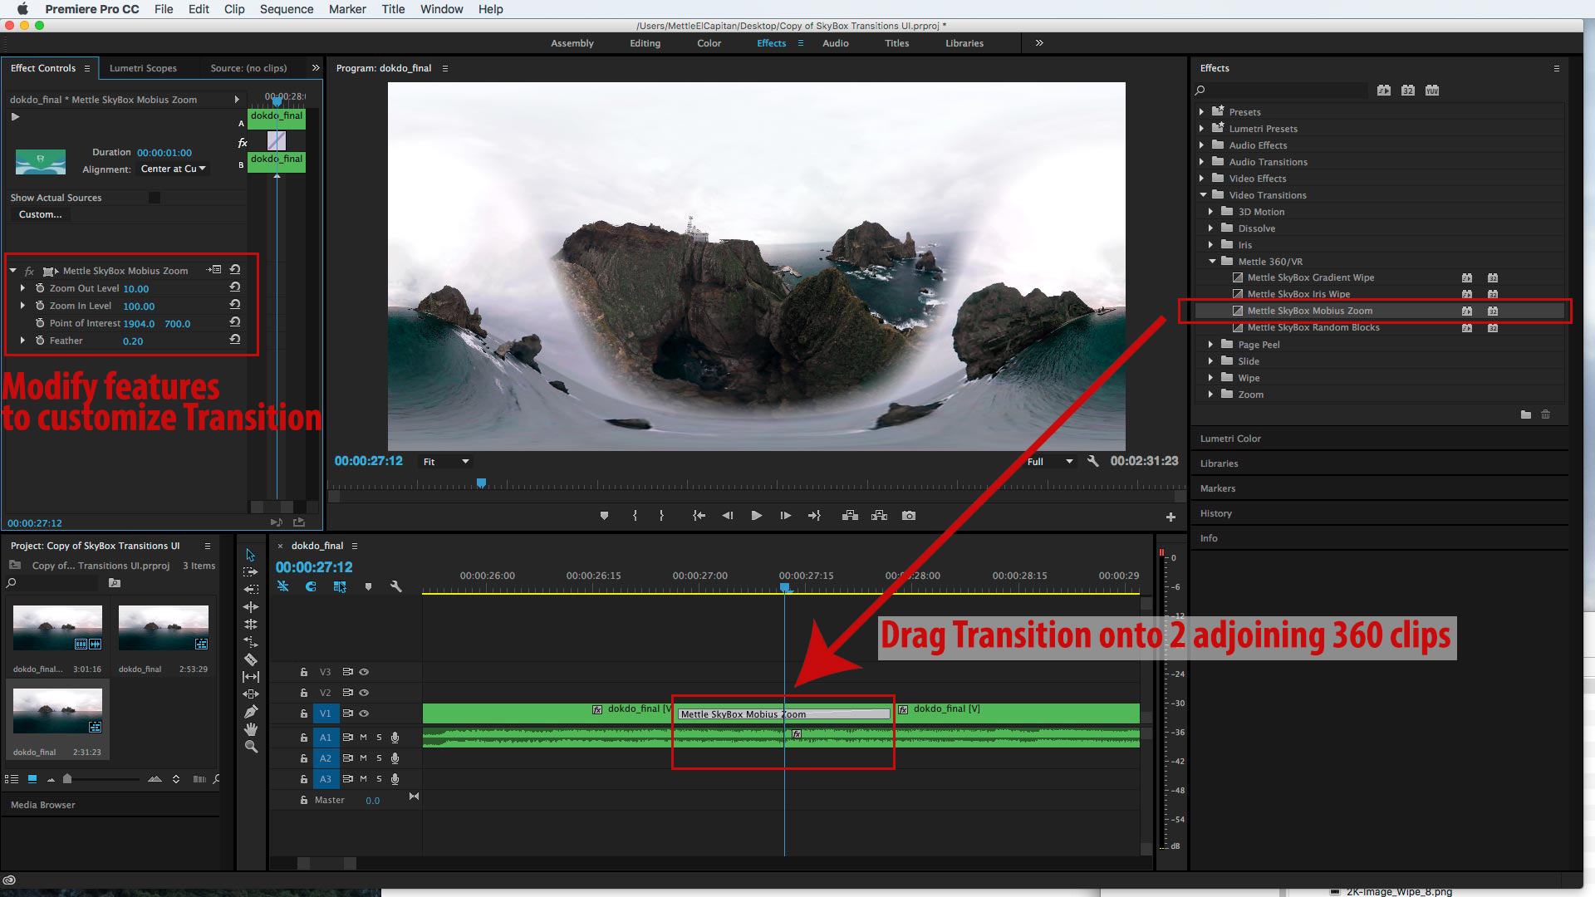Reset the Zoom Out Level parameter
The image size is (1595, 897).
[x=235, y=287]
